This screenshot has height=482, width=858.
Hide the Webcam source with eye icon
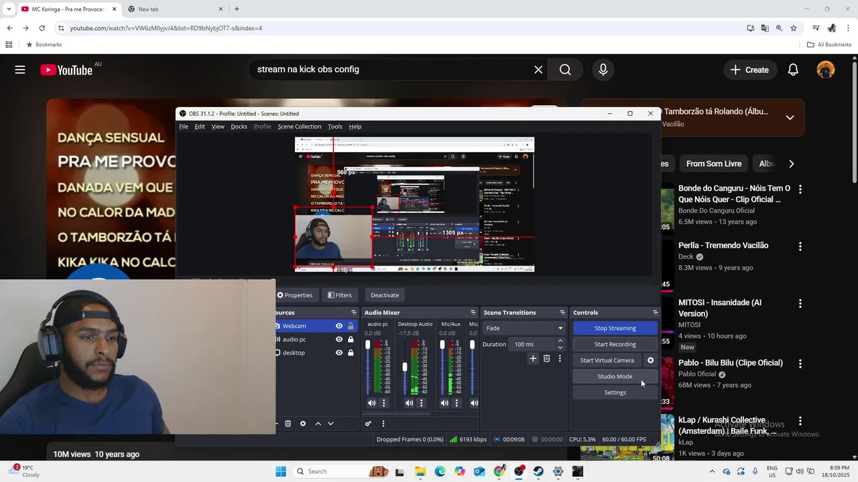(x=339, y=326)
